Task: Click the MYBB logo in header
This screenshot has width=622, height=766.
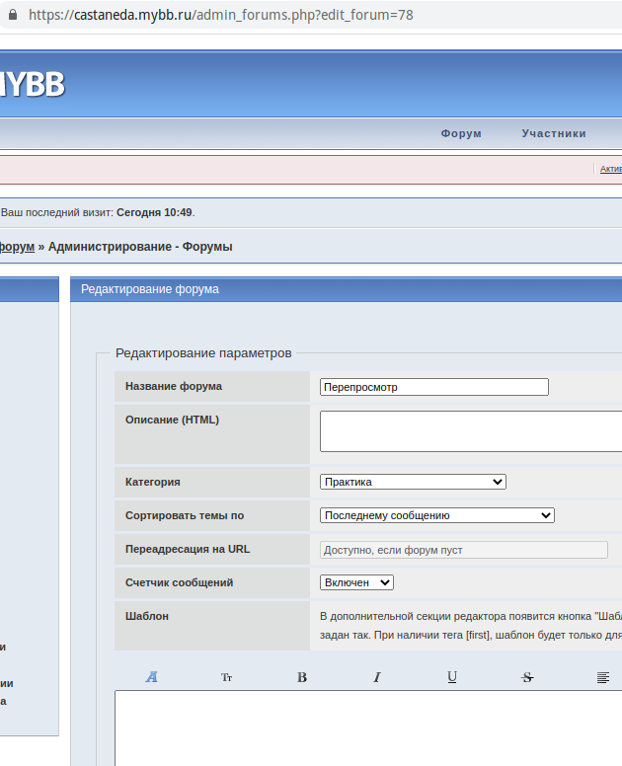Action: (x=33, y=85)
